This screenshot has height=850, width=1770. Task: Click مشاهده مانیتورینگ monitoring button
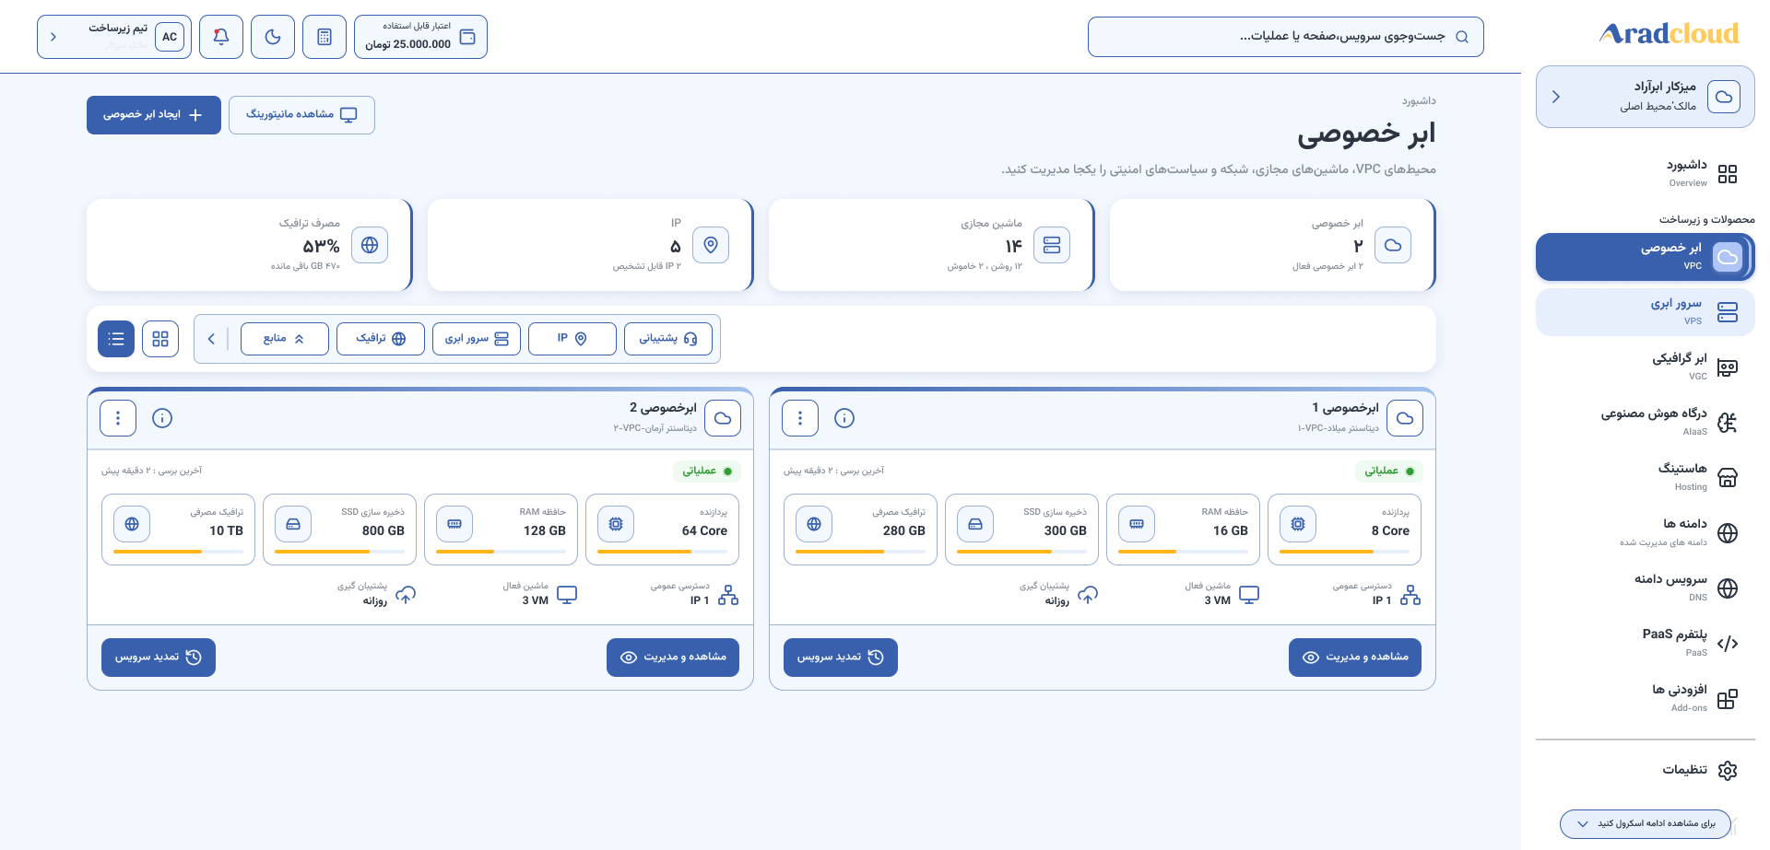[301, 115]
